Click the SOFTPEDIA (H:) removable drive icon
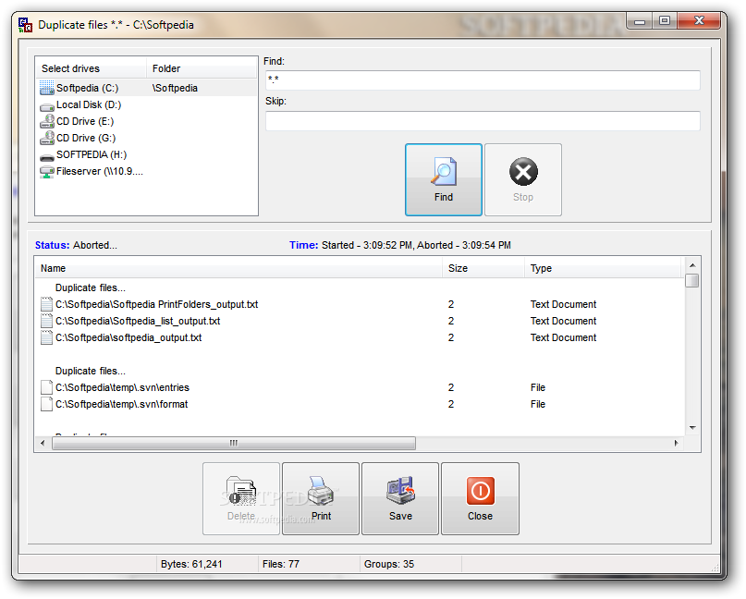 click(x=46, y=156)
